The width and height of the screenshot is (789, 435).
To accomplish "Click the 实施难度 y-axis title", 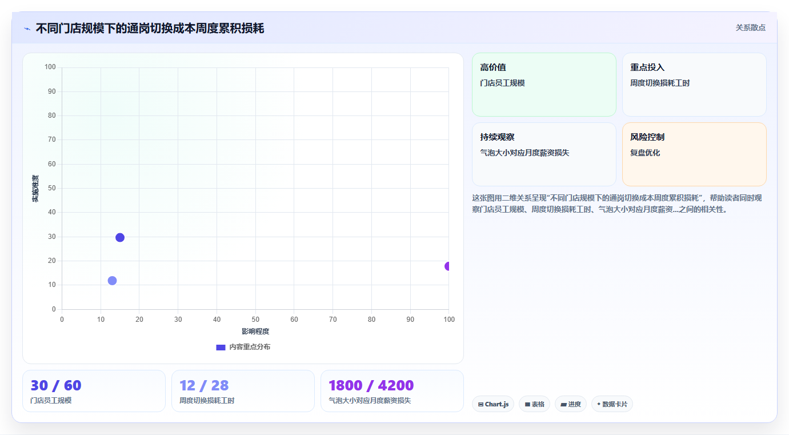I will (35, 189).
